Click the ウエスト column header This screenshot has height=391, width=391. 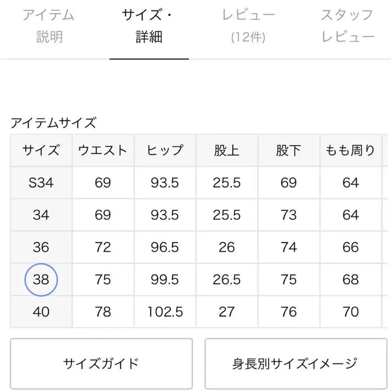click(x=103, y=150)
